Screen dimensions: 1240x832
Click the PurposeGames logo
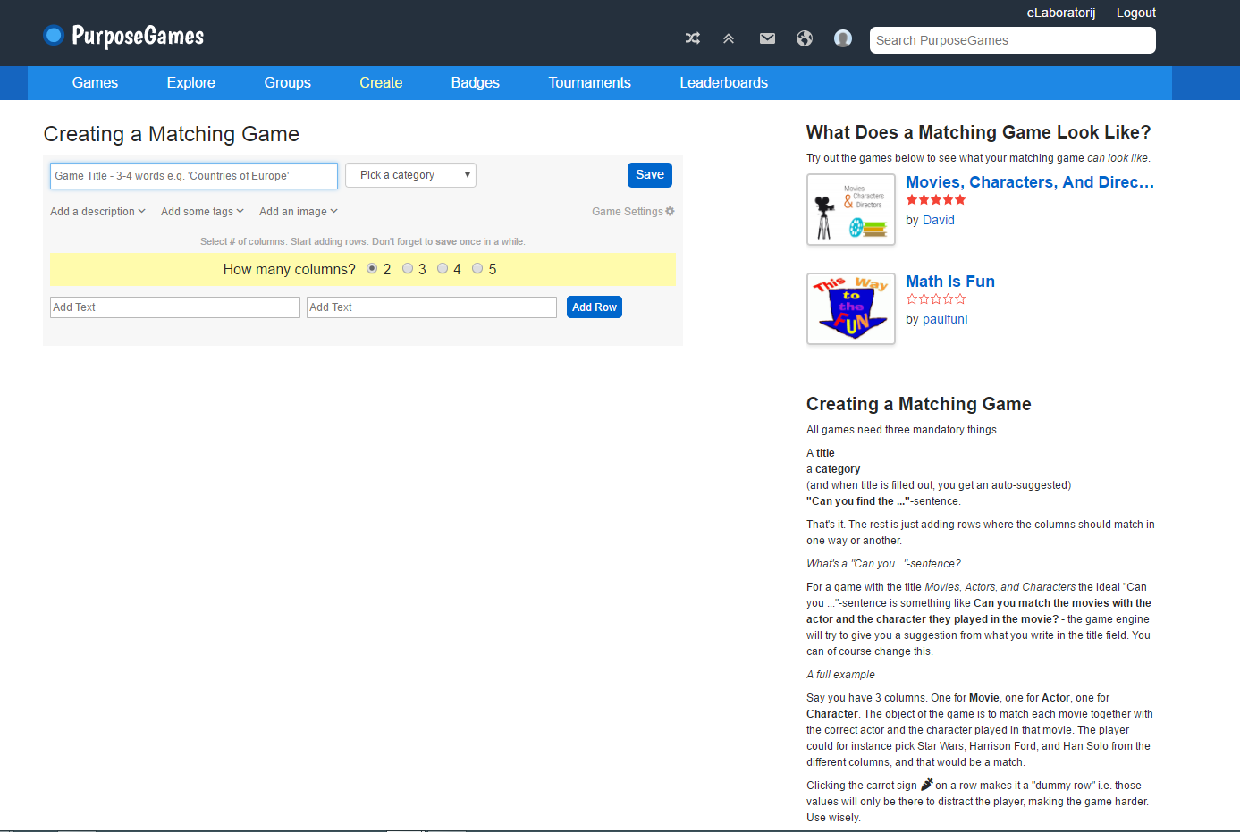click(124, 36)
